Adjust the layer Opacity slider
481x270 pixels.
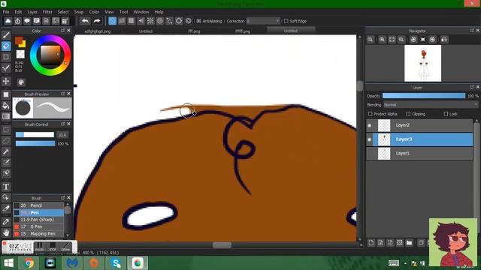coord(424,96)
